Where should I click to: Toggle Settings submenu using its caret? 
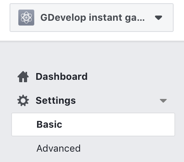tap(163, 101)
